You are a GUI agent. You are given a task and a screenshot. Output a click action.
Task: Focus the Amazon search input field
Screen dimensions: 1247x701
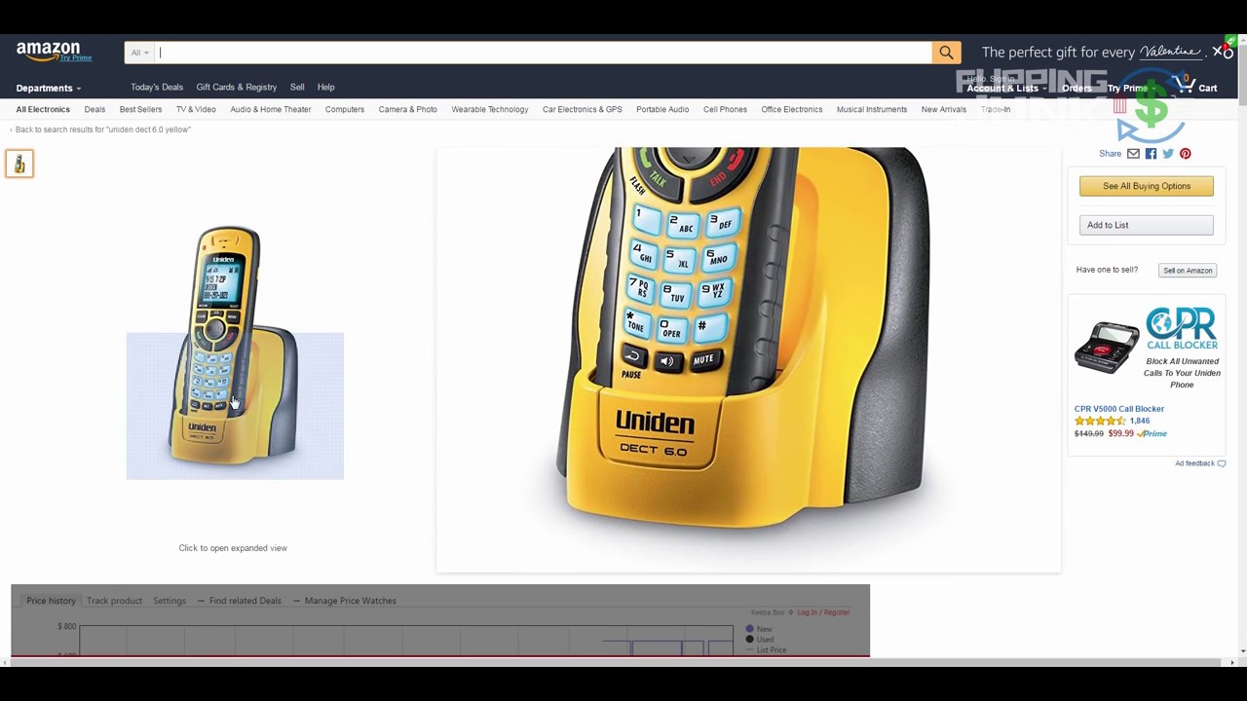click(544, 53)
